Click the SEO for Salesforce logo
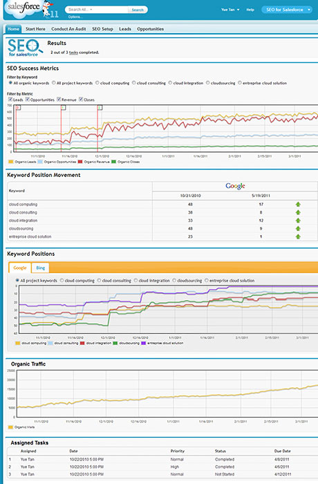318x484 pixels. pyautogui.click(x=26, y=47)
